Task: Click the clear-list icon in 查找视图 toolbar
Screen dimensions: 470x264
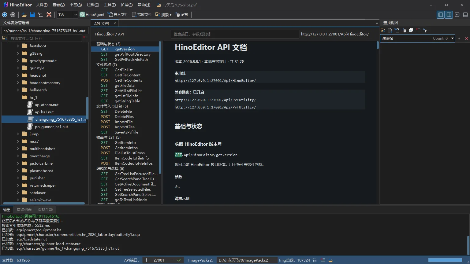Action: 418,30
